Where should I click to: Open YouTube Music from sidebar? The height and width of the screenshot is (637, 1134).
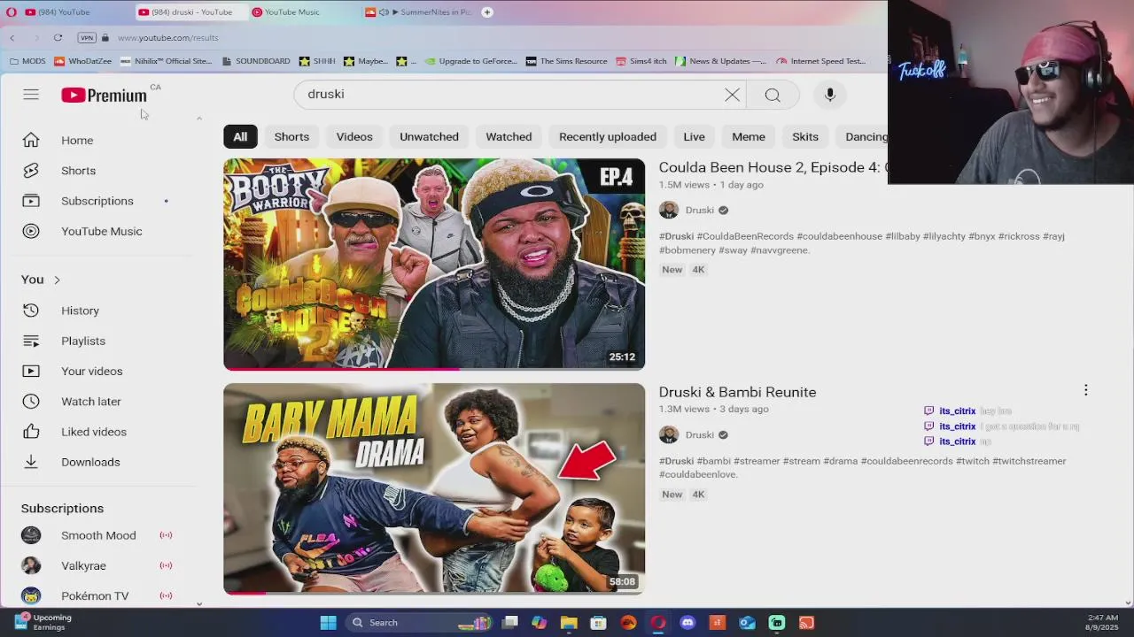101,231
